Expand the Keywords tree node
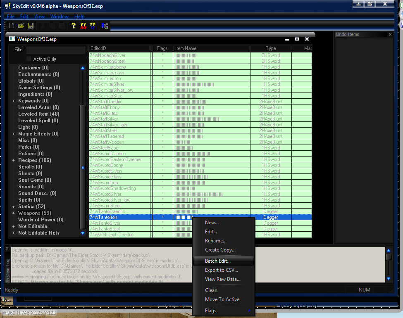The image size is (403, 318). tap(13, 101)
